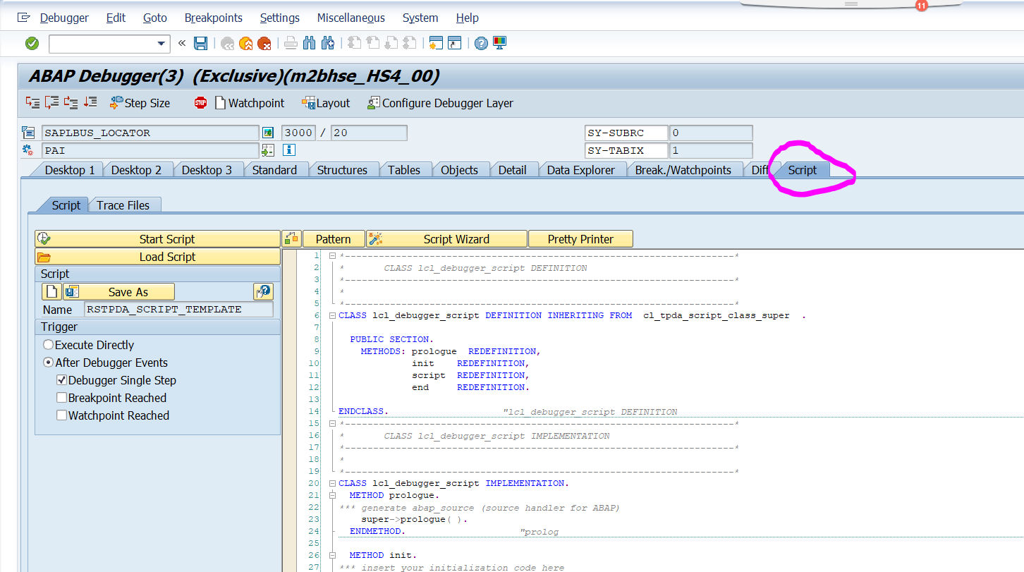This screenshot has width=1024, height=572.
Task: Open the Miscellaneous menu
Action: click(351, 18)
